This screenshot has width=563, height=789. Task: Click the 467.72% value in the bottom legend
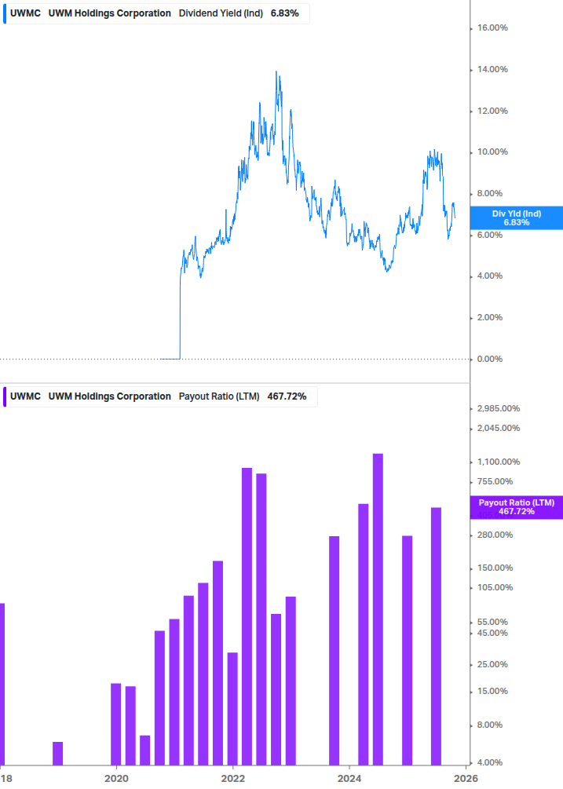(x=287, y=396)
